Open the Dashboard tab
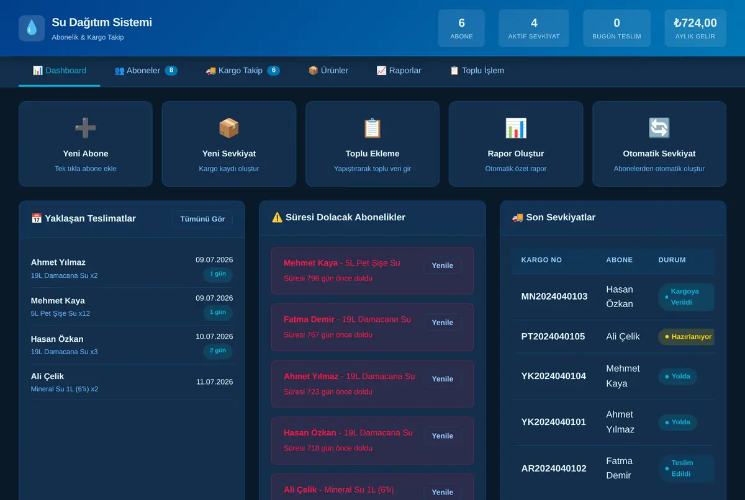The width and height of the screenshot is (745, 500). [x=60, y=71]
